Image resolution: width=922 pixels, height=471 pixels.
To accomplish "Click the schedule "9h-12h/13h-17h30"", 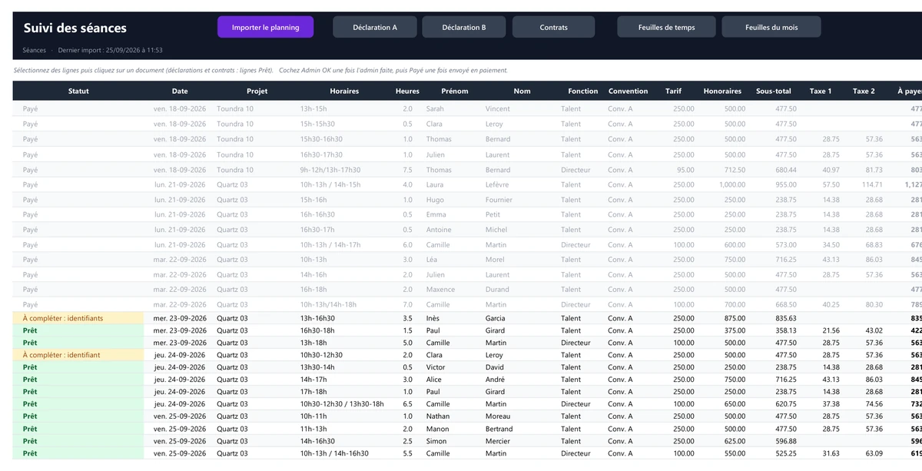I will click(330, 170).
